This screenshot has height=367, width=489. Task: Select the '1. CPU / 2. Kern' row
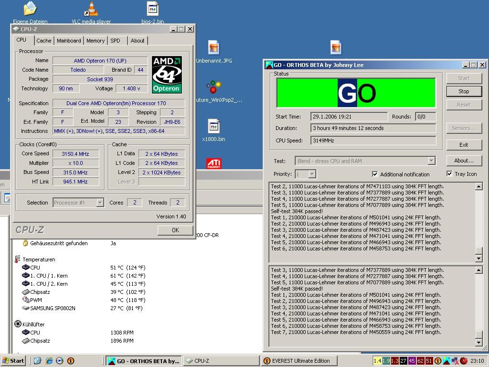[84, 284]
